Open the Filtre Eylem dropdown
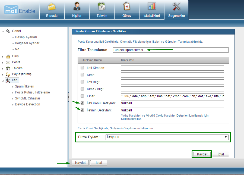The height and width of the screenshot is (175, 244). [167, 137]
